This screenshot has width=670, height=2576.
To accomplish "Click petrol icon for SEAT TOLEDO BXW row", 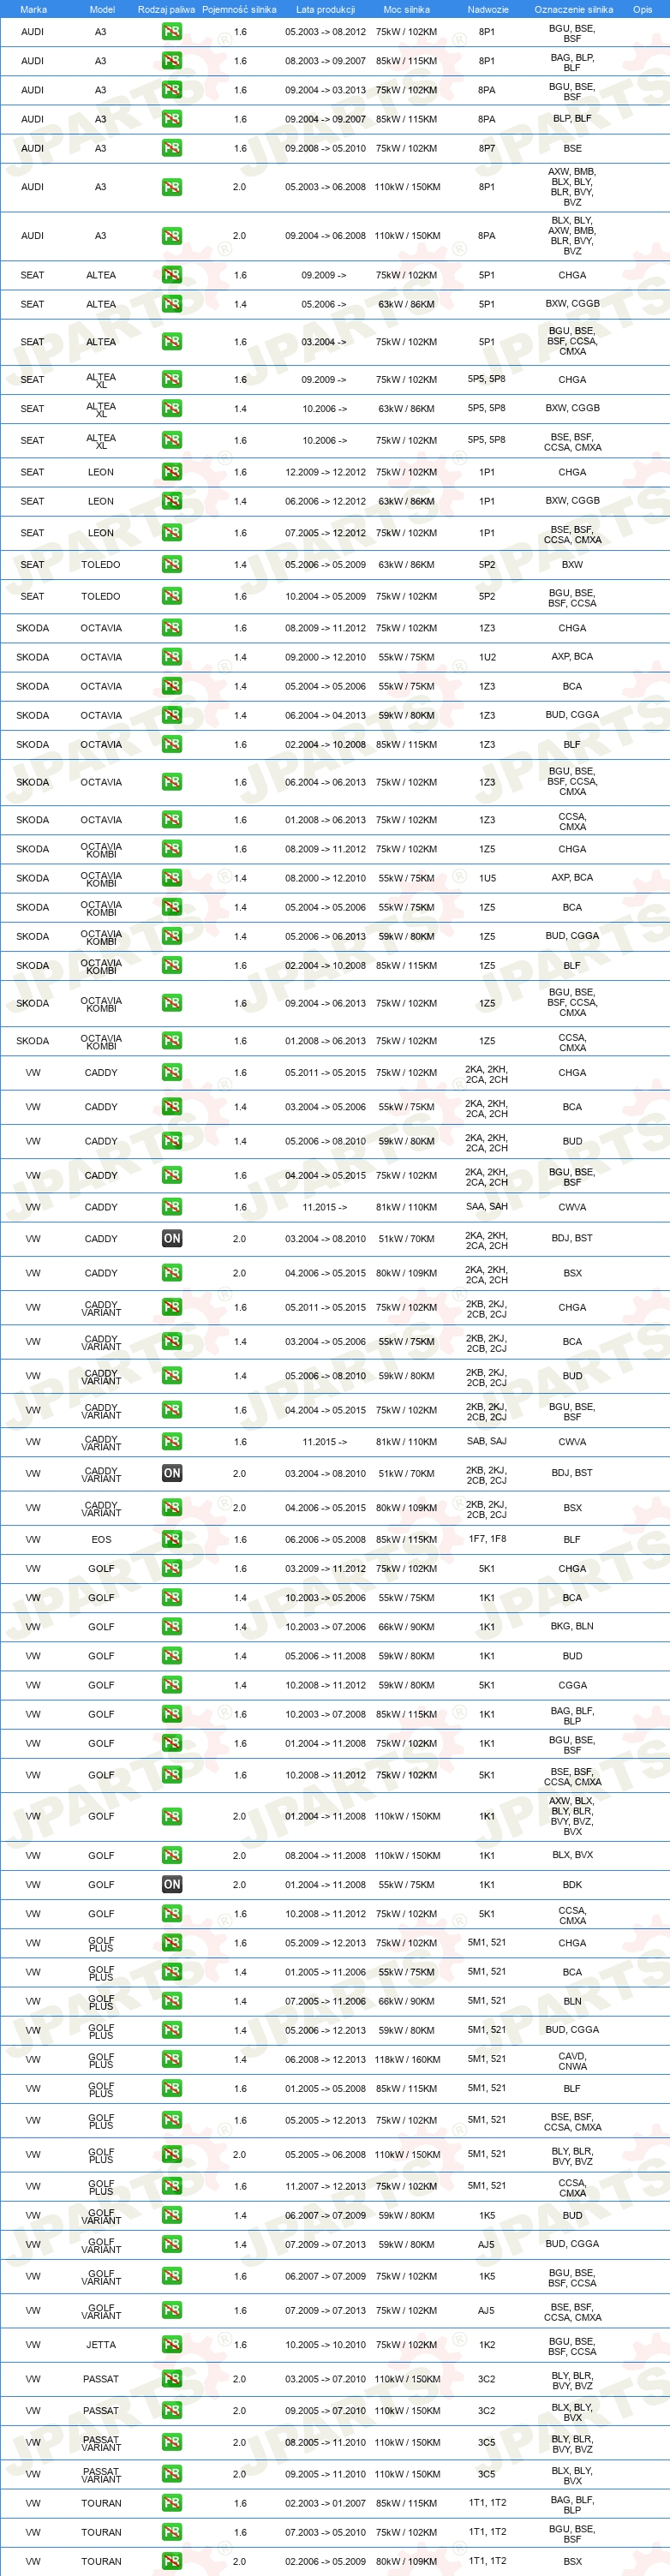I will (172, 564).
